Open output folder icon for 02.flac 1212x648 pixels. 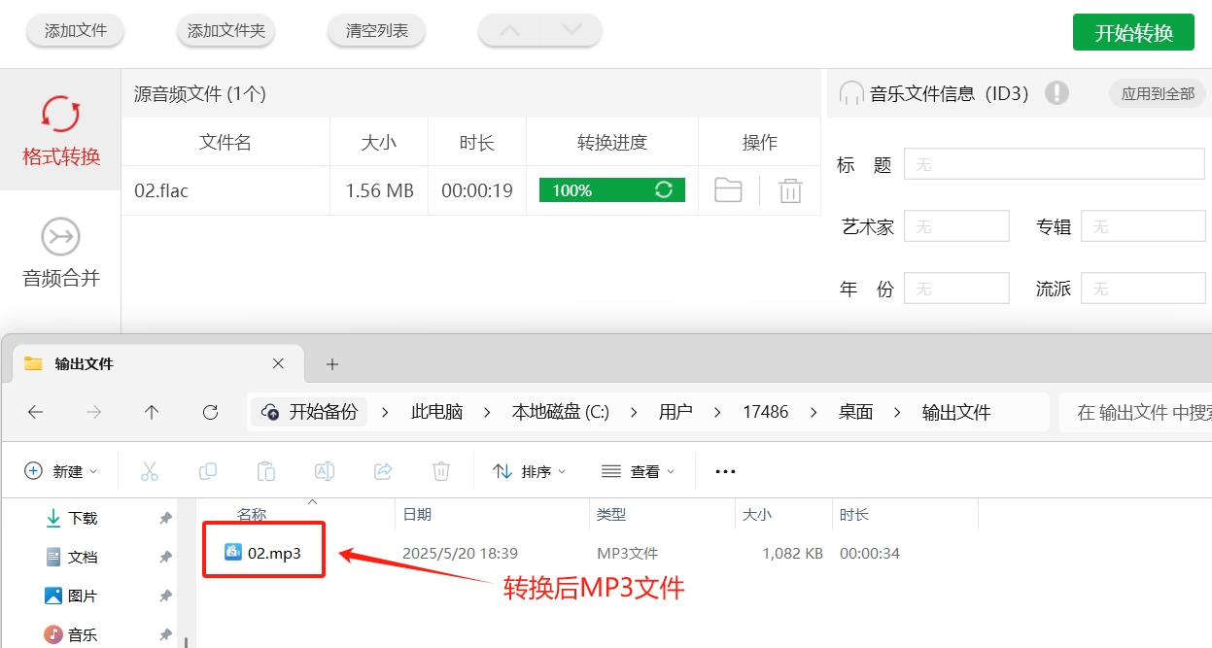point(728,190)
